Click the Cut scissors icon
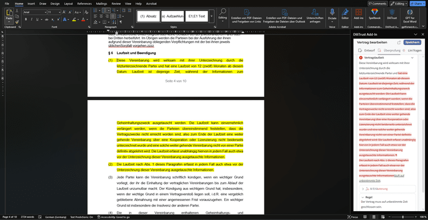This screenshot has width=428, height=220. click(17, 11)
